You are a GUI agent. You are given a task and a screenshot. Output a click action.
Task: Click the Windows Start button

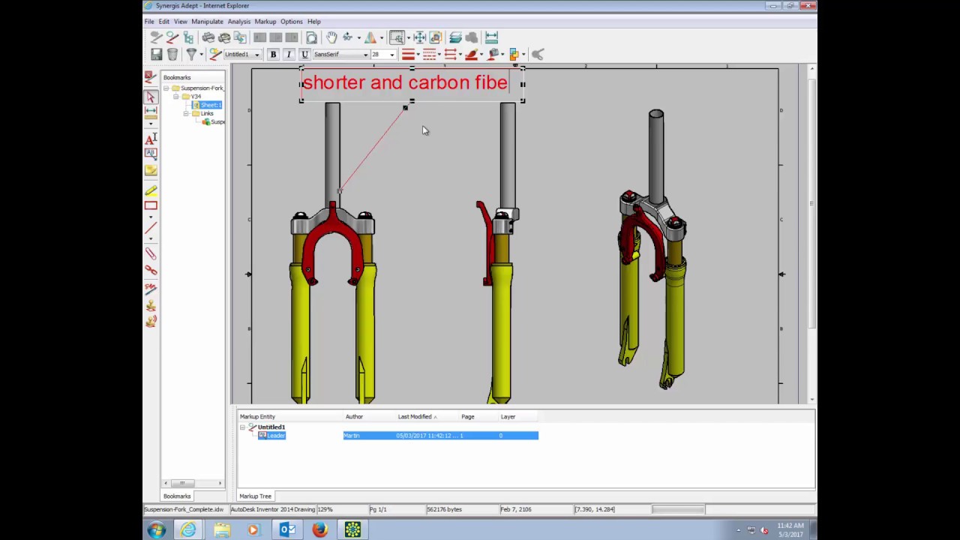pyautogui.click(x=157, y=530)
